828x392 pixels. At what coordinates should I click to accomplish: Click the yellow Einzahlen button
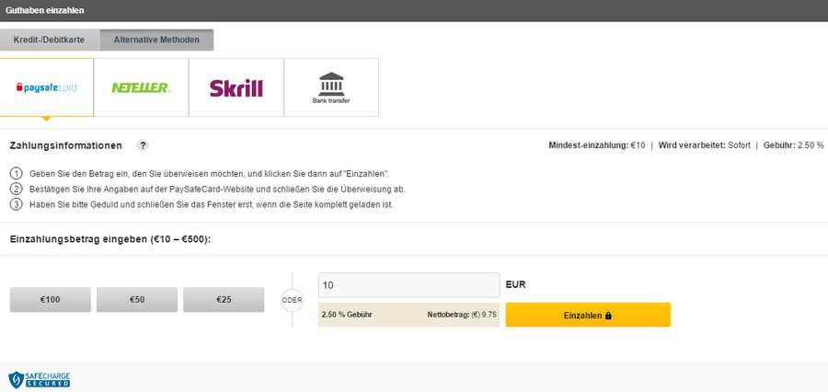pos(588,315)
